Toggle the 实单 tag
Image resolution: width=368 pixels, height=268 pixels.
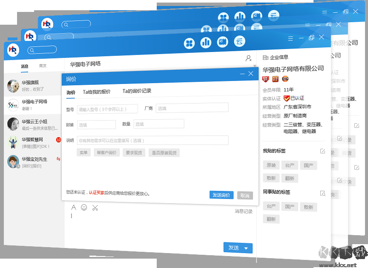[x=83, y=153]
